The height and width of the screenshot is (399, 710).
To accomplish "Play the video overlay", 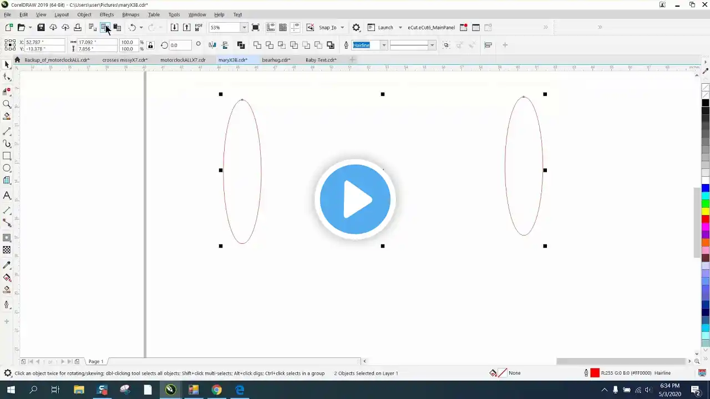I will 355,199.
